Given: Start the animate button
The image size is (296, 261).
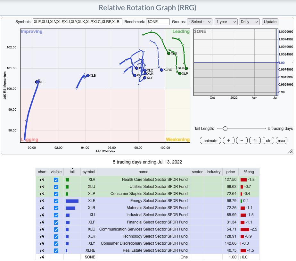Looking at the screenshot, I should [210, 141].
